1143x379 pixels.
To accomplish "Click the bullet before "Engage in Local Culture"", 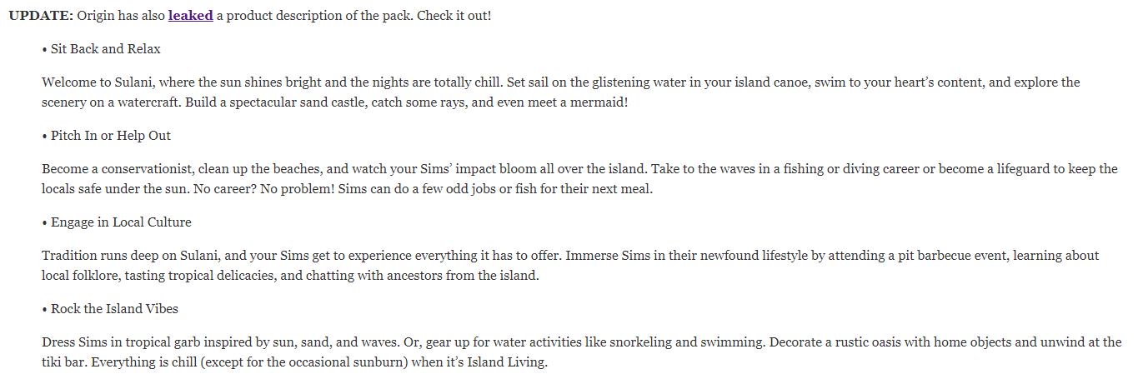I will (44, 223).
